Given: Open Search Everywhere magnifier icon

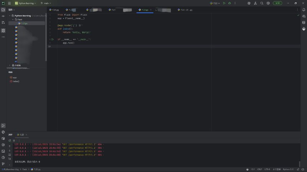Looking at the screenshot, I should pyautogui.click(x=262, y=3).
